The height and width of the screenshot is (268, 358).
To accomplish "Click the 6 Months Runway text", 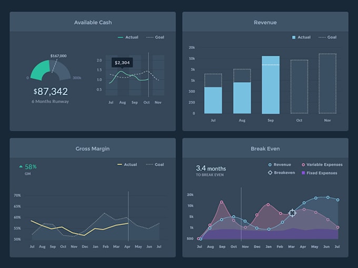I will coord(50,101).
